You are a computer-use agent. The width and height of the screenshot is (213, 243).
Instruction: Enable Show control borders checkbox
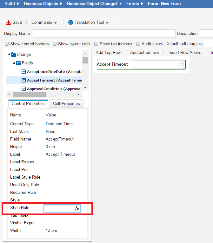point(7,44)
